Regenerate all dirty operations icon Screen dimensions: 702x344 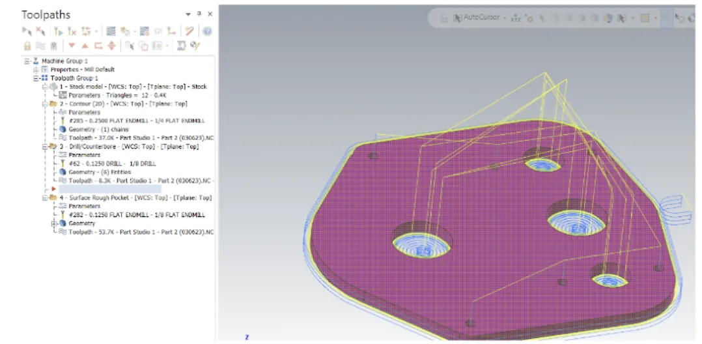click(72, 31)
